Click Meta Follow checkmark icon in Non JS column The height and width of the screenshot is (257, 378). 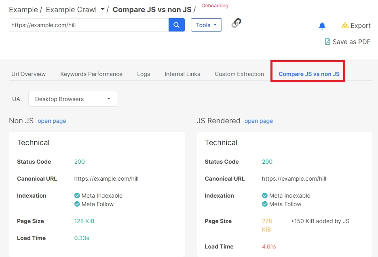[77, 204]
